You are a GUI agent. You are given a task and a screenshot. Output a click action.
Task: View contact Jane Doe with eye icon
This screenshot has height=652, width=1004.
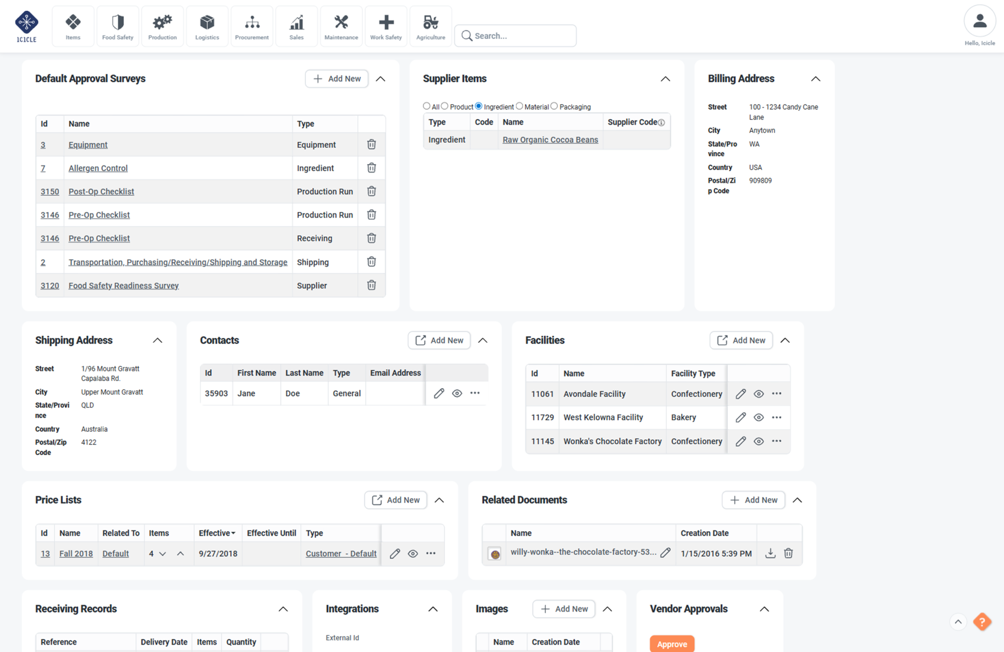point(457,394)
